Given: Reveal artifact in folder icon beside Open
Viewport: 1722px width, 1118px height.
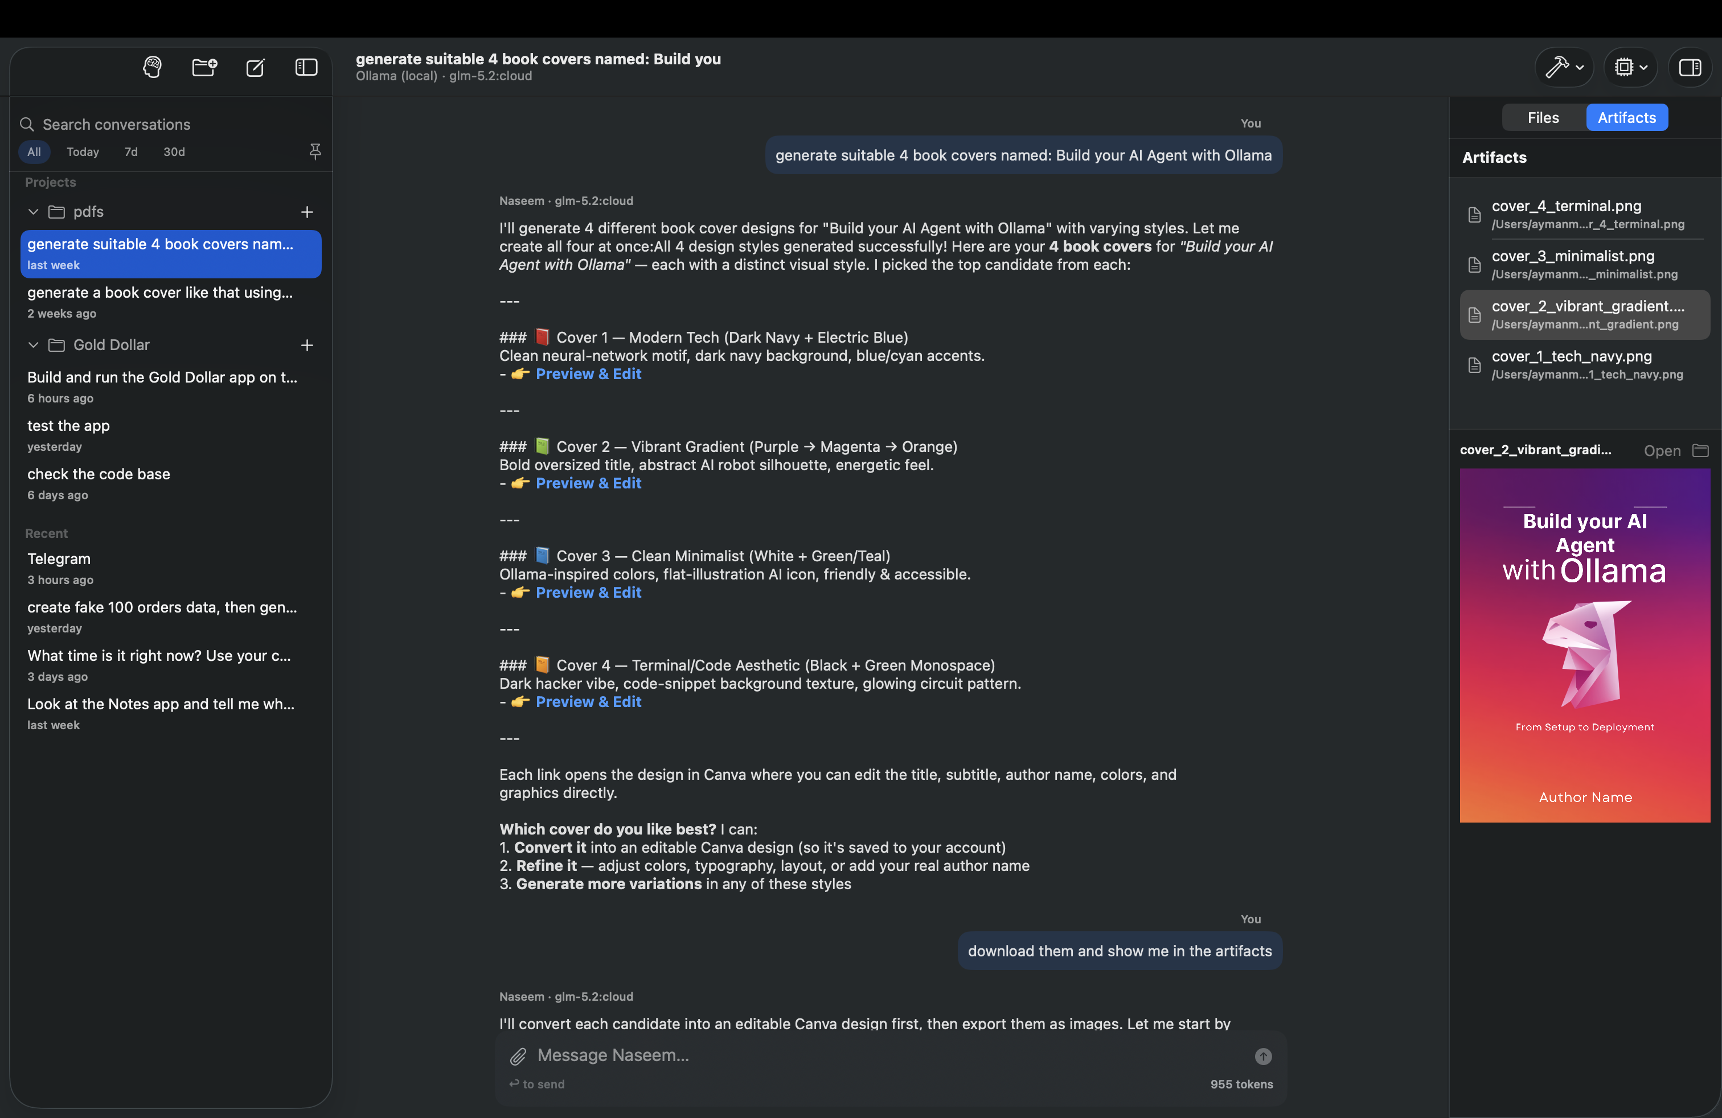Looking at the screenshot, I should coord(1700,450).
